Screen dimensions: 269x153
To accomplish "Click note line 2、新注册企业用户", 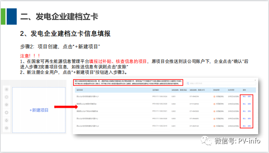I will click(x=74, y=72).
